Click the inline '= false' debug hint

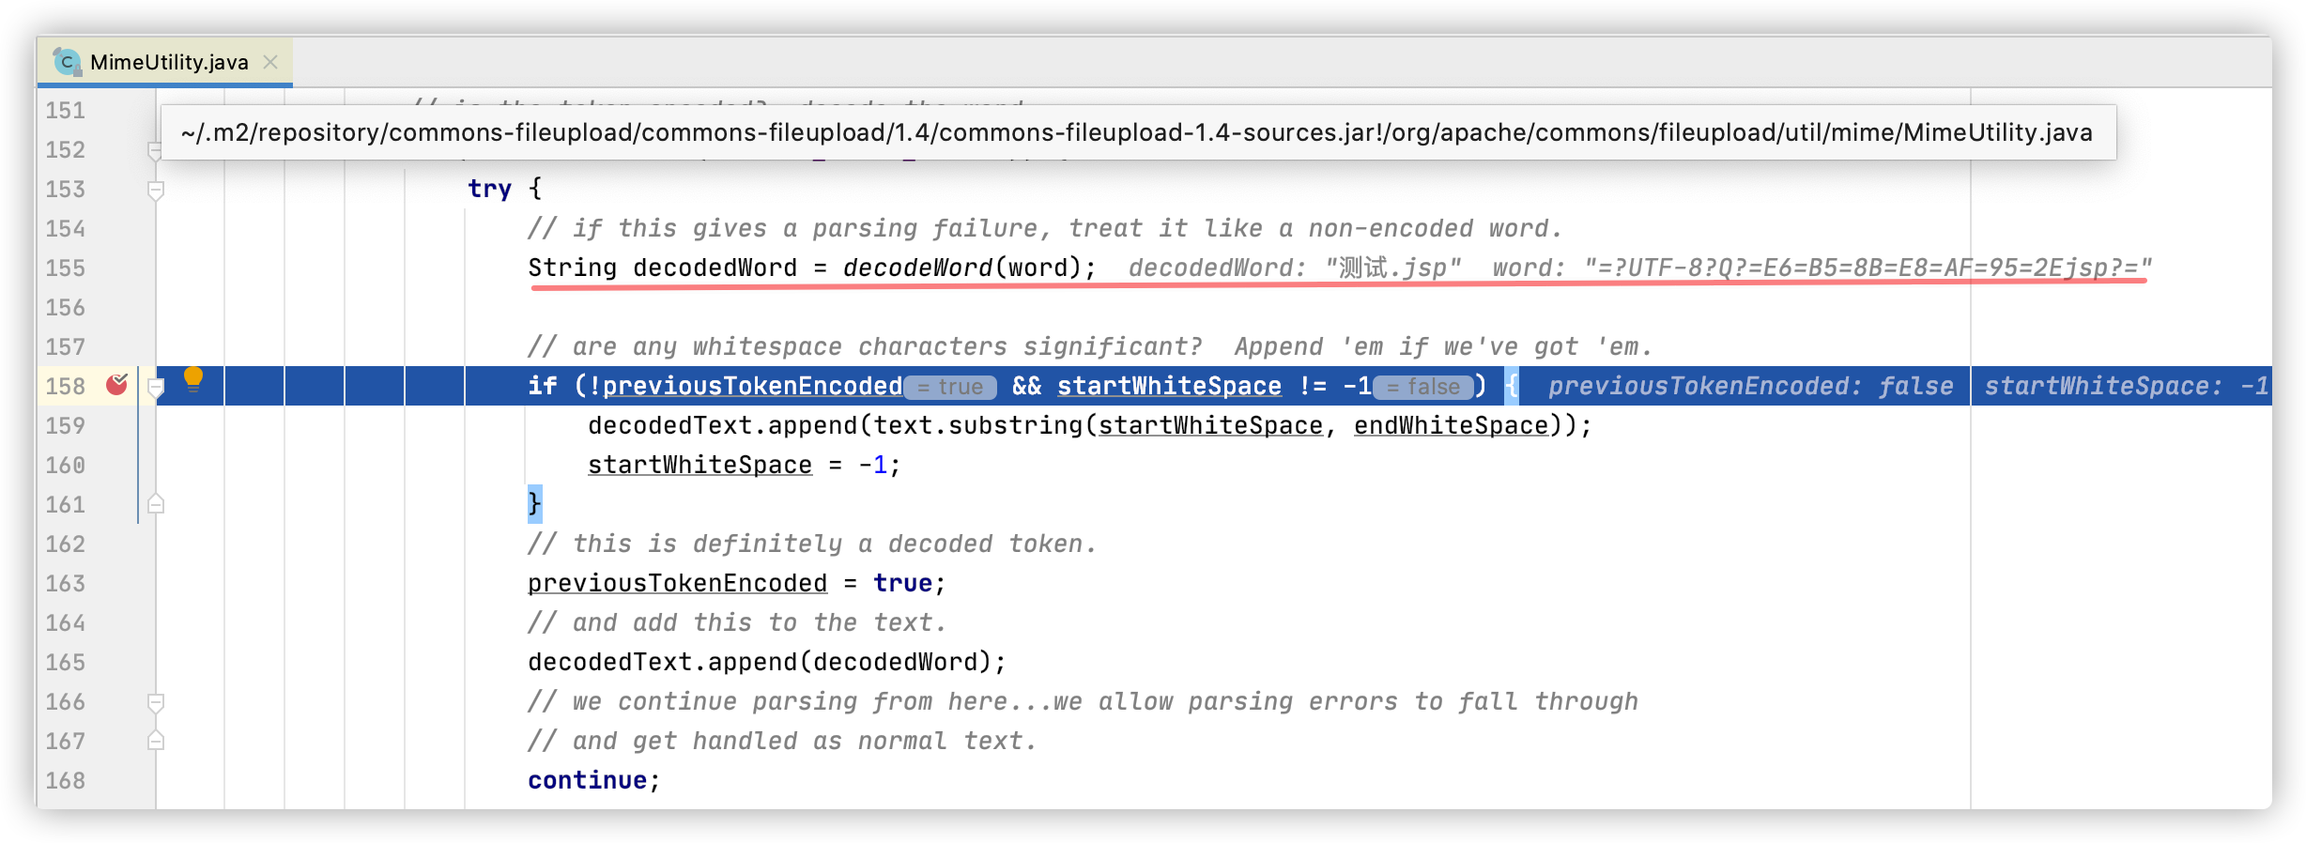[x=1422, y=387]
